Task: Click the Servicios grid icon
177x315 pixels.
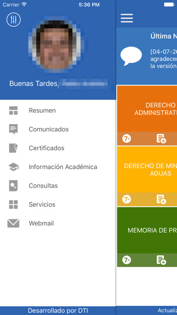Action: click(x=14, y=204)
